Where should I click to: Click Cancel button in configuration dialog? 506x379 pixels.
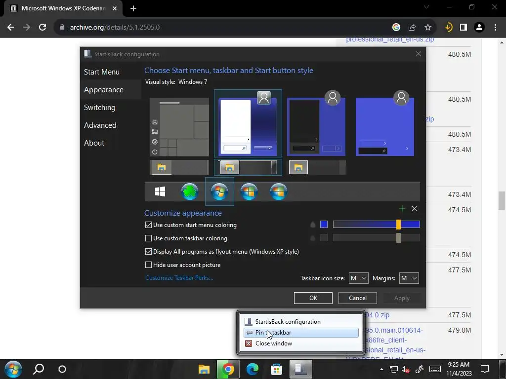358,298
